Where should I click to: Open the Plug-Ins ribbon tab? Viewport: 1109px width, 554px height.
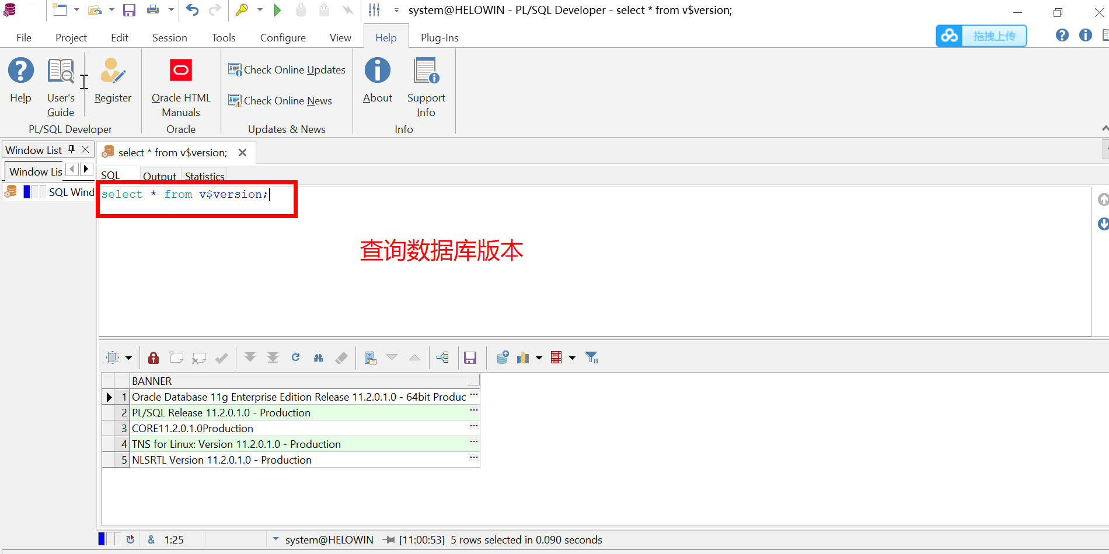tap(440, 38)
